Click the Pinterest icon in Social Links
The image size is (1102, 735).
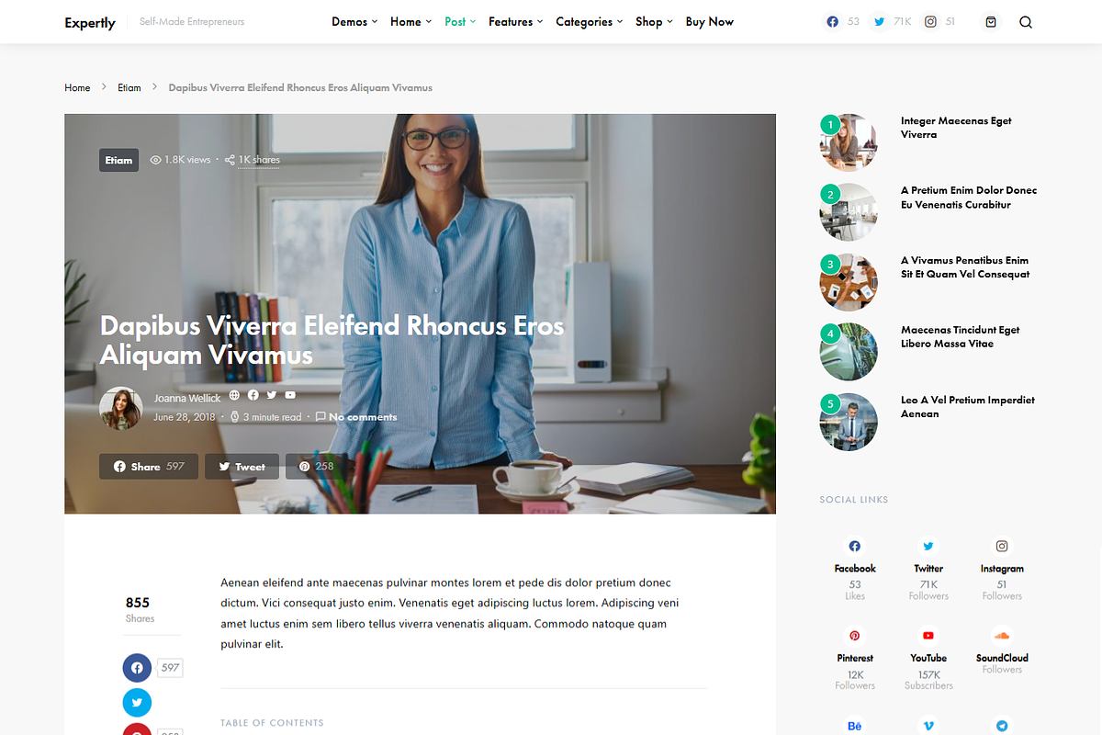point(855,635)
